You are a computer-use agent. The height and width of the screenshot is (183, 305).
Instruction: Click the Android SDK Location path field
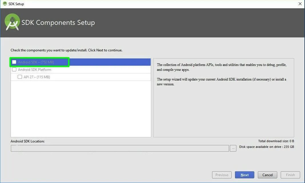(x=120, y=148)
